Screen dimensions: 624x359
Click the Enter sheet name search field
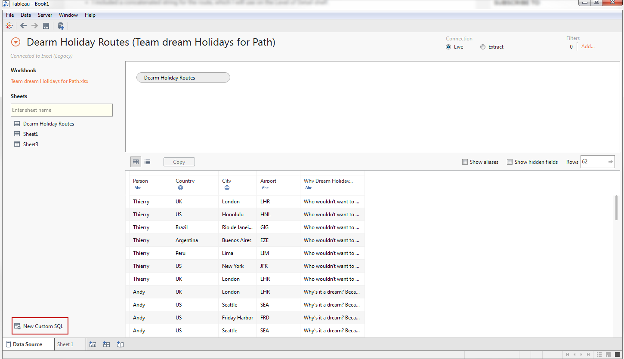[62, 110]
